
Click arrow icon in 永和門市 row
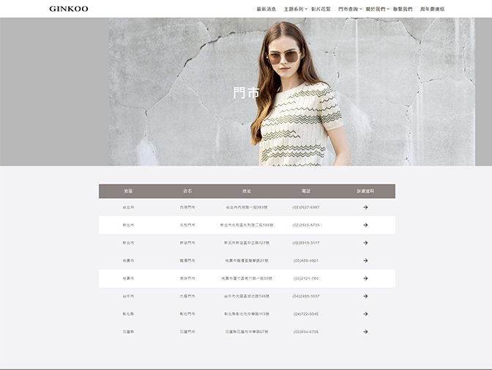pos(365,225)
